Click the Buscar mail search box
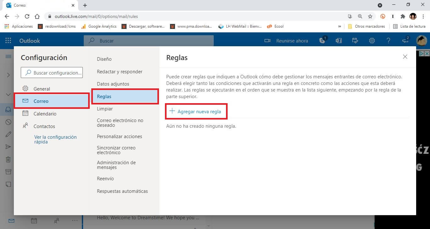430x229 pixels. coord(149,41)
